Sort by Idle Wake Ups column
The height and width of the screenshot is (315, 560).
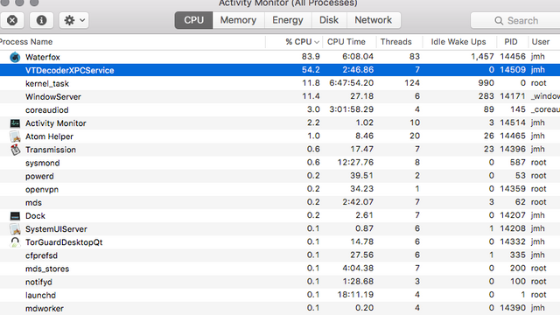click(x=459, y=42)
